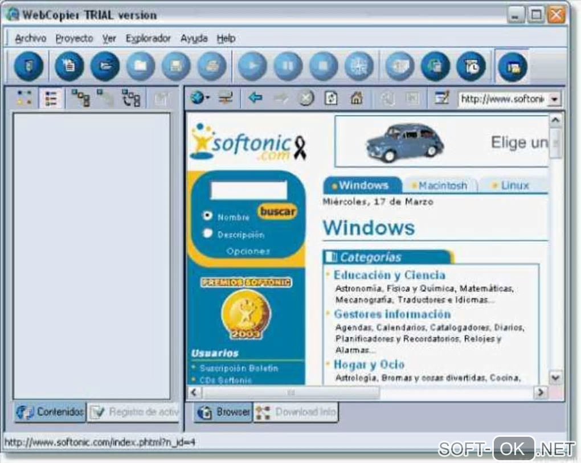This screenshot has height=463, width=581.
Task: Switch to Registro de actividad tab
Action: (133, 412)
